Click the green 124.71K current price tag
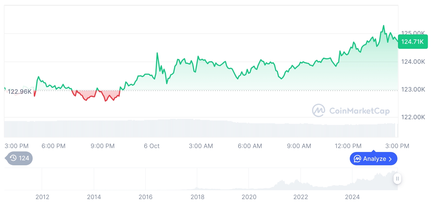 413,42
